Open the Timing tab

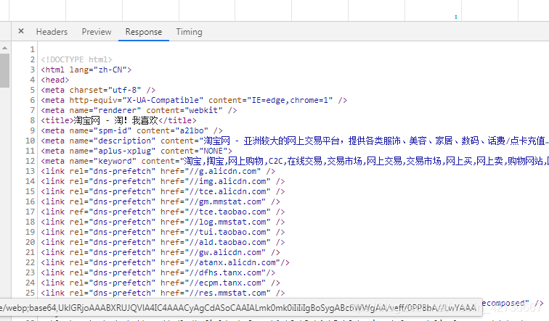tap(189, 32)
